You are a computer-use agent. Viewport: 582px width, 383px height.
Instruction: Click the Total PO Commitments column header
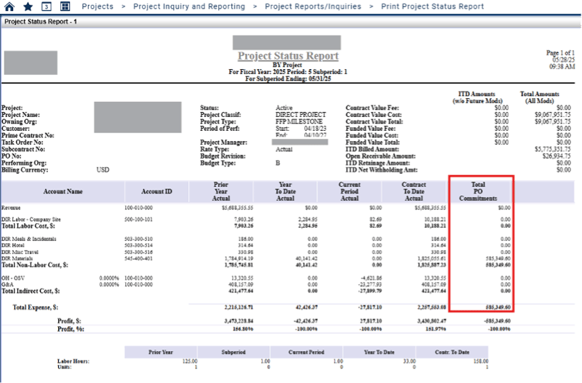tap(478, 192)
